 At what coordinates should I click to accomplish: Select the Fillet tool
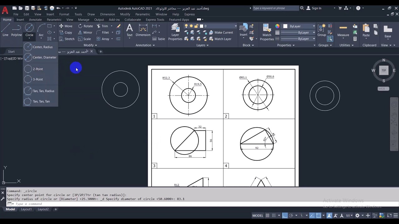[103, 32]
